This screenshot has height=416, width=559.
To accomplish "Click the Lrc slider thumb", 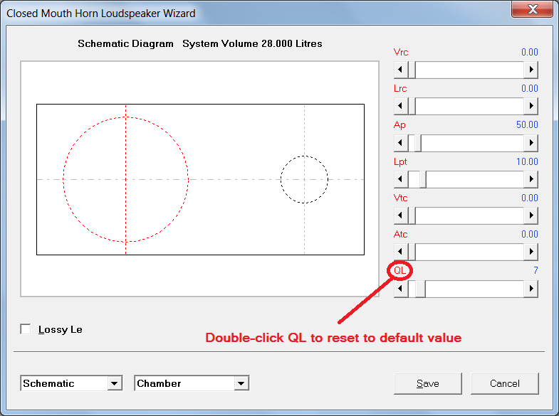I will pos(412,106).
